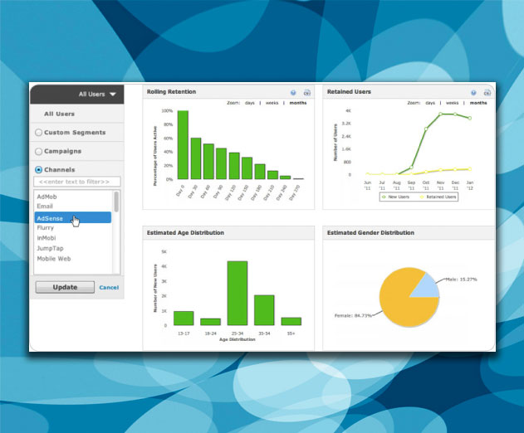Toggle Retained Users legend marker
The width and height of the screenshot is (524, 433).
point(422,197)
